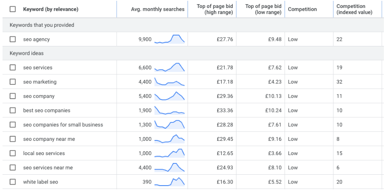This screenshot has width=386, height=191.
Task: Open trend sparkline for 'seo agency'
Action: 169,39
